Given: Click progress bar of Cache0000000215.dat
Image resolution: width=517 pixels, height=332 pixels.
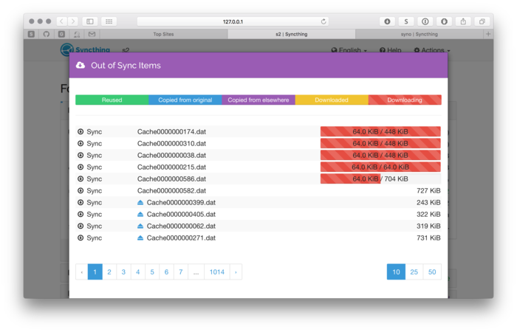Looking at the screenshot, I should pos(380,167).
